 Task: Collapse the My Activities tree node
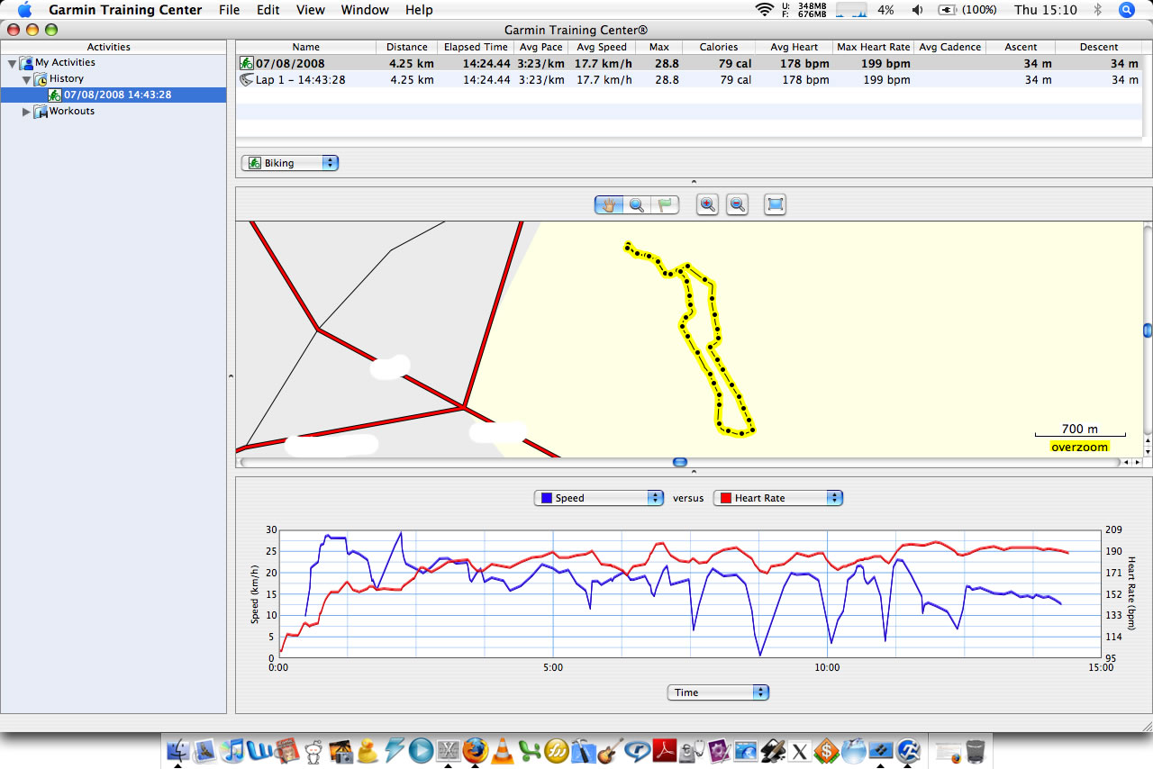pyautogui.click(x=12, y=63)
